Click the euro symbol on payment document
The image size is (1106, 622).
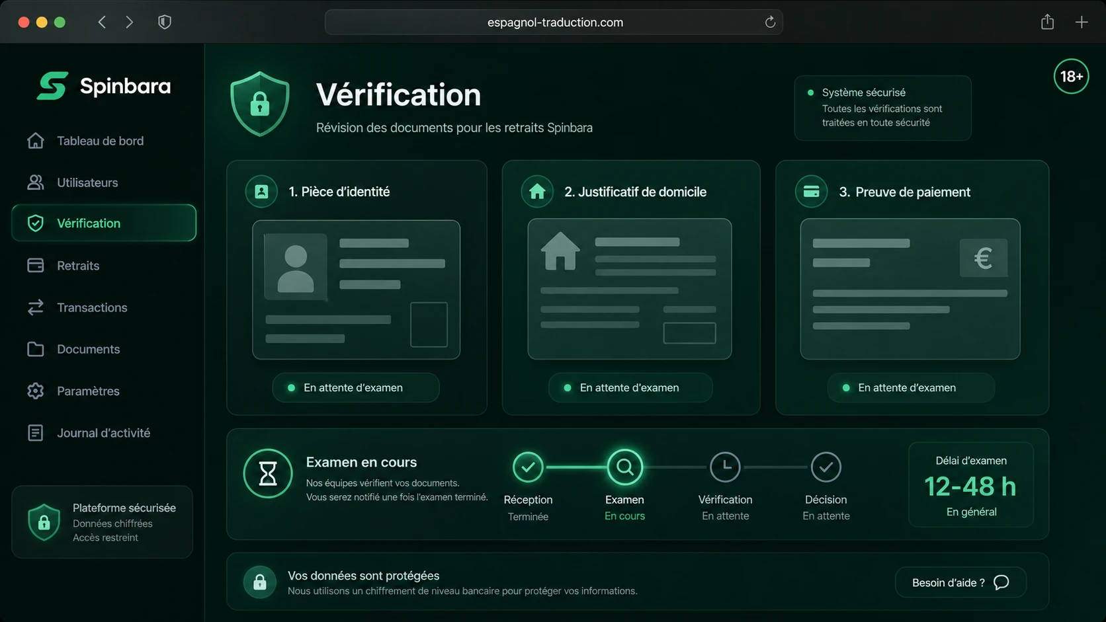pos(984,258)
